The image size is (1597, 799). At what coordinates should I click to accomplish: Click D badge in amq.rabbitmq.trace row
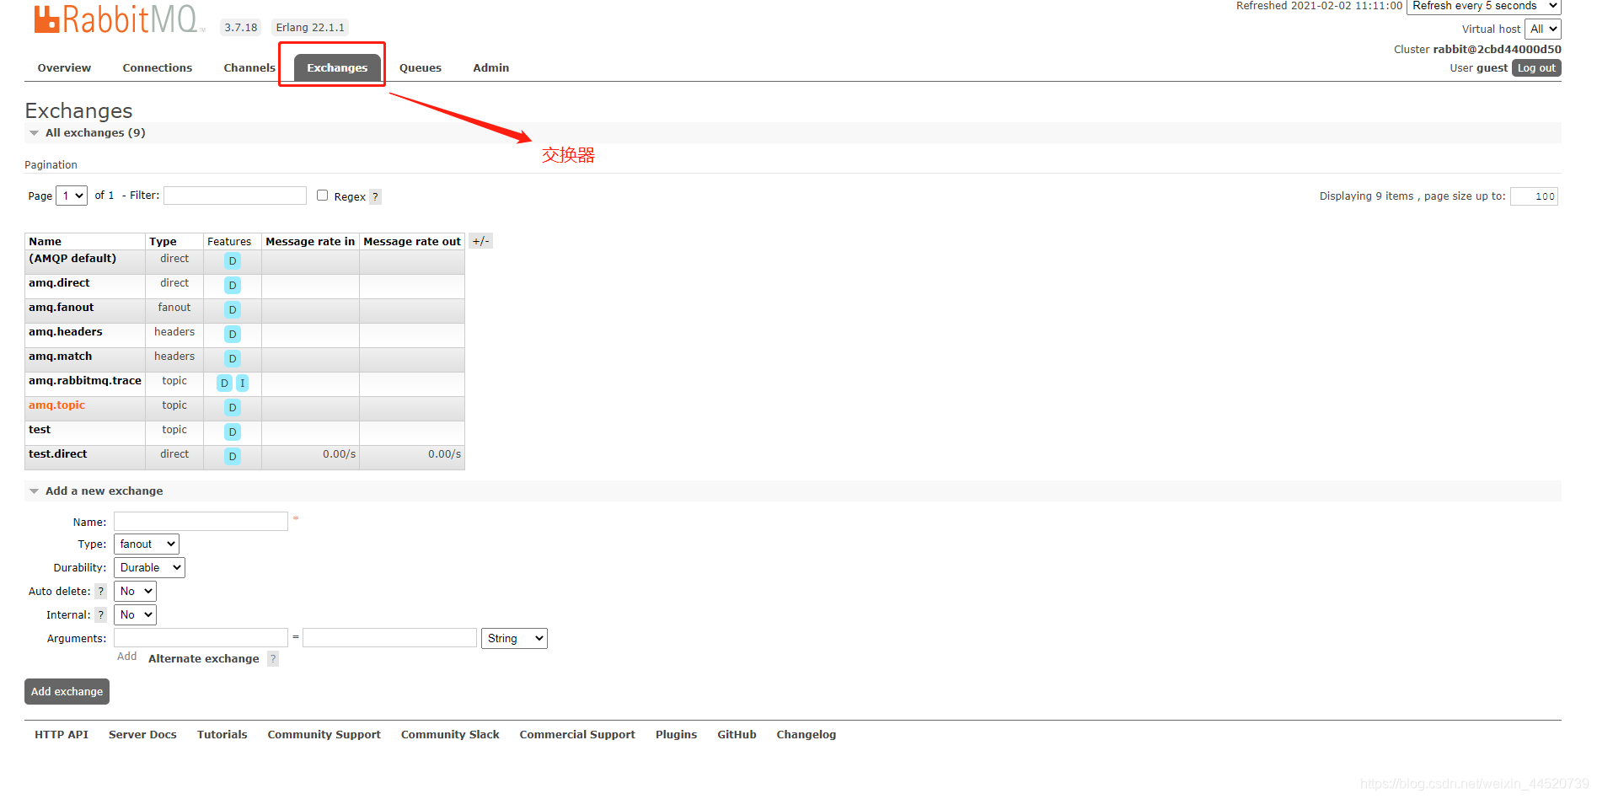tap(224, 383)
